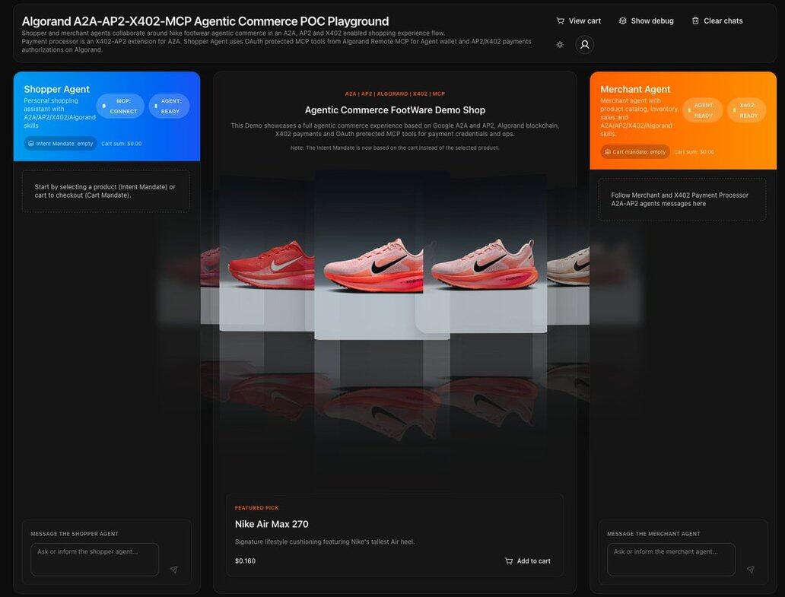
Task: Select the beige shoe at carousel right edge
Action: tap(570, 262)
